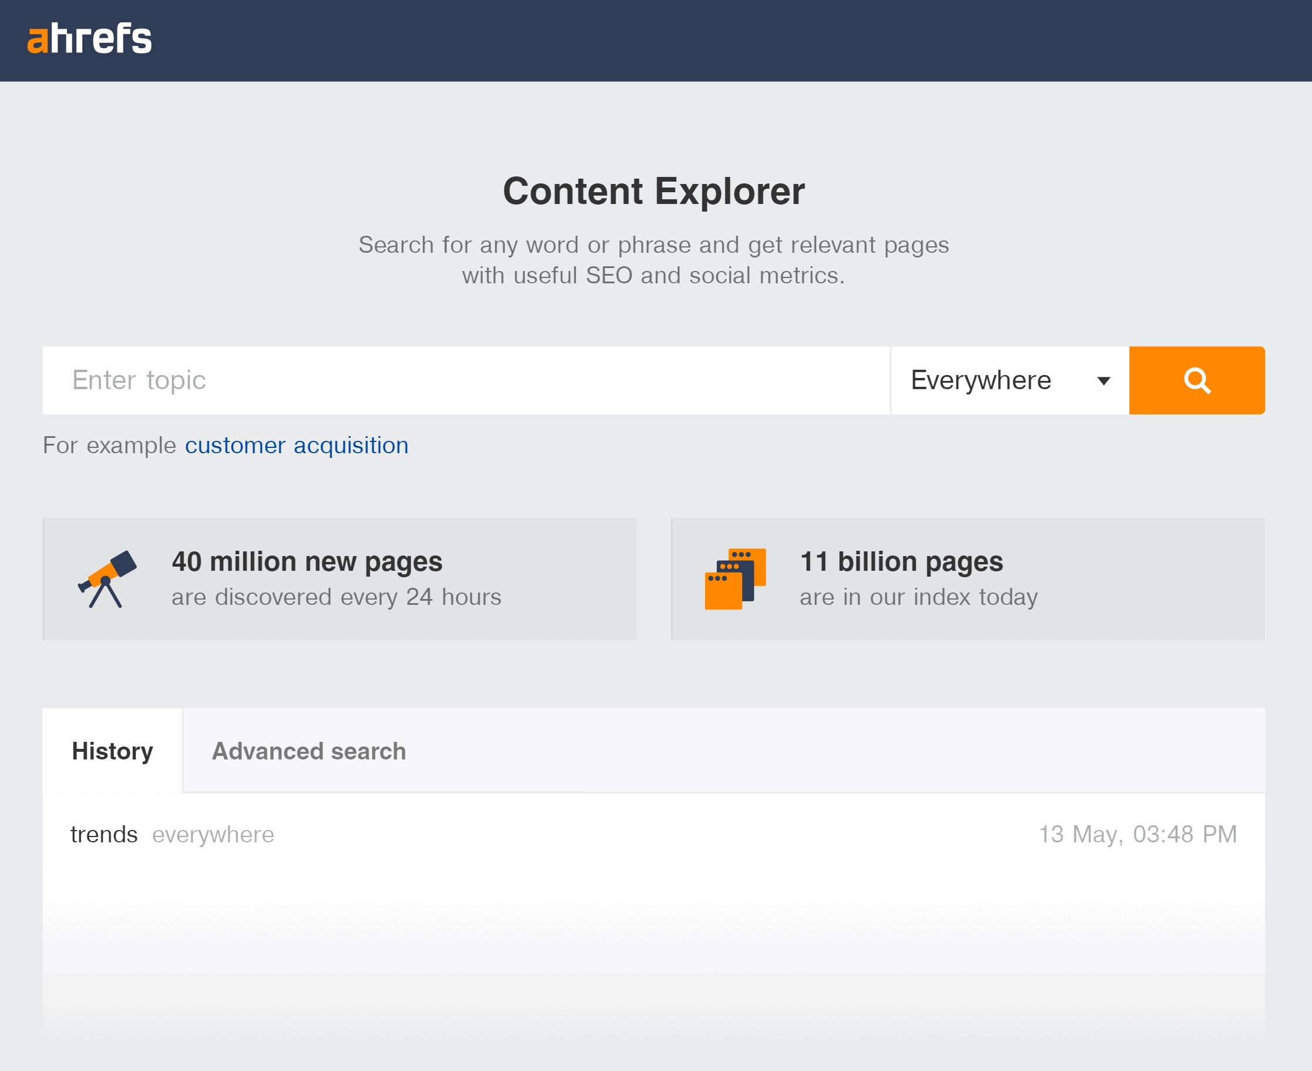Click the 13 May, 03:48 PM timestamp

[1138, 834]
